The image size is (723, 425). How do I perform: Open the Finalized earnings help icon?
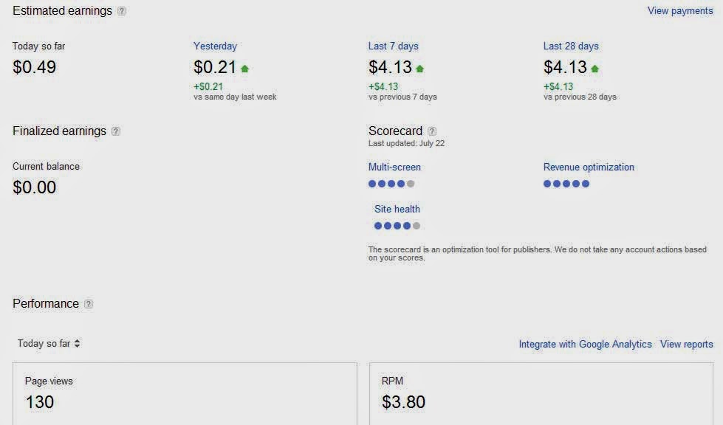click(x=115, y=131)
